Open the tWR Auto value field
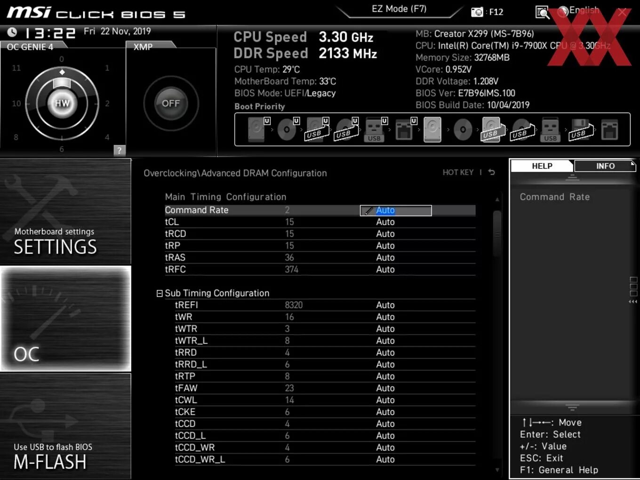This screenshot has height=480, width=640. coord(385,317)
